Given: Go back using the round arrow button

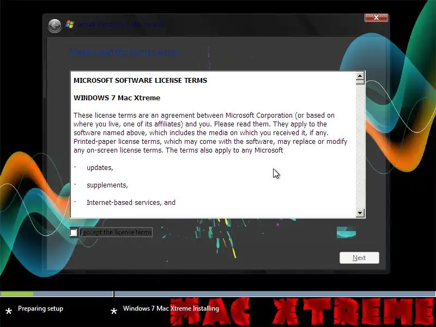Looking at the screenshot, I should coord(55,26).
